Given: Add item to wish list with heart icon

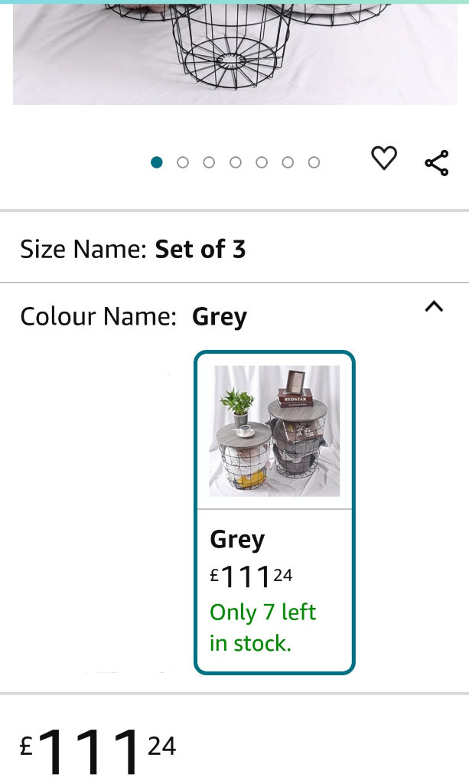Looking at the screenshot, I should 384,159.
